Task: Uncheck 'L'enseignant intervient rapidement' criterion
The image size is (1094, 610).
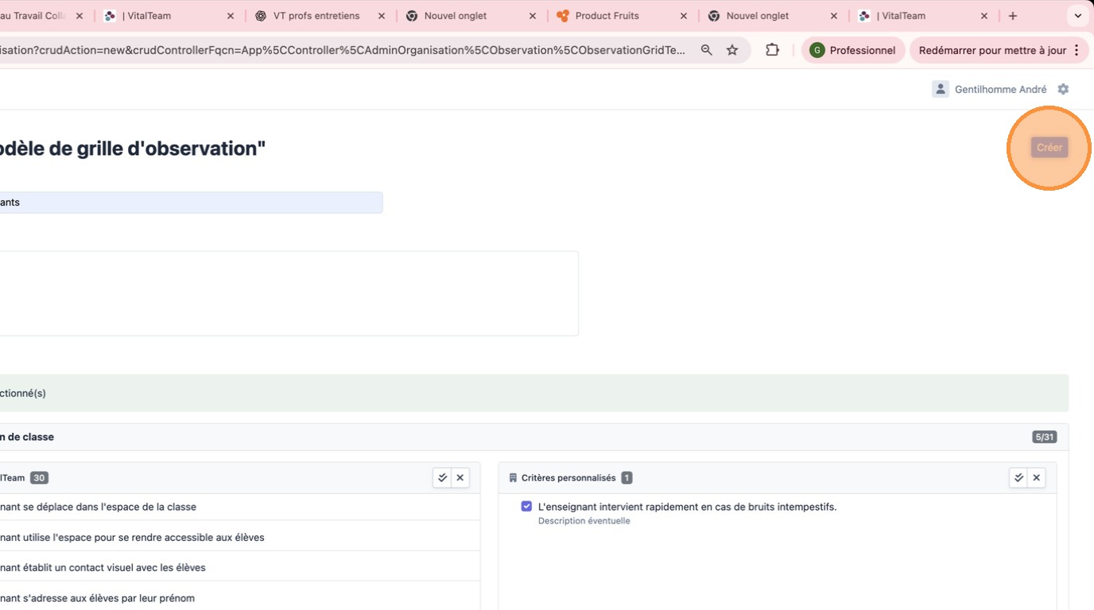Action: click(526, 506)
